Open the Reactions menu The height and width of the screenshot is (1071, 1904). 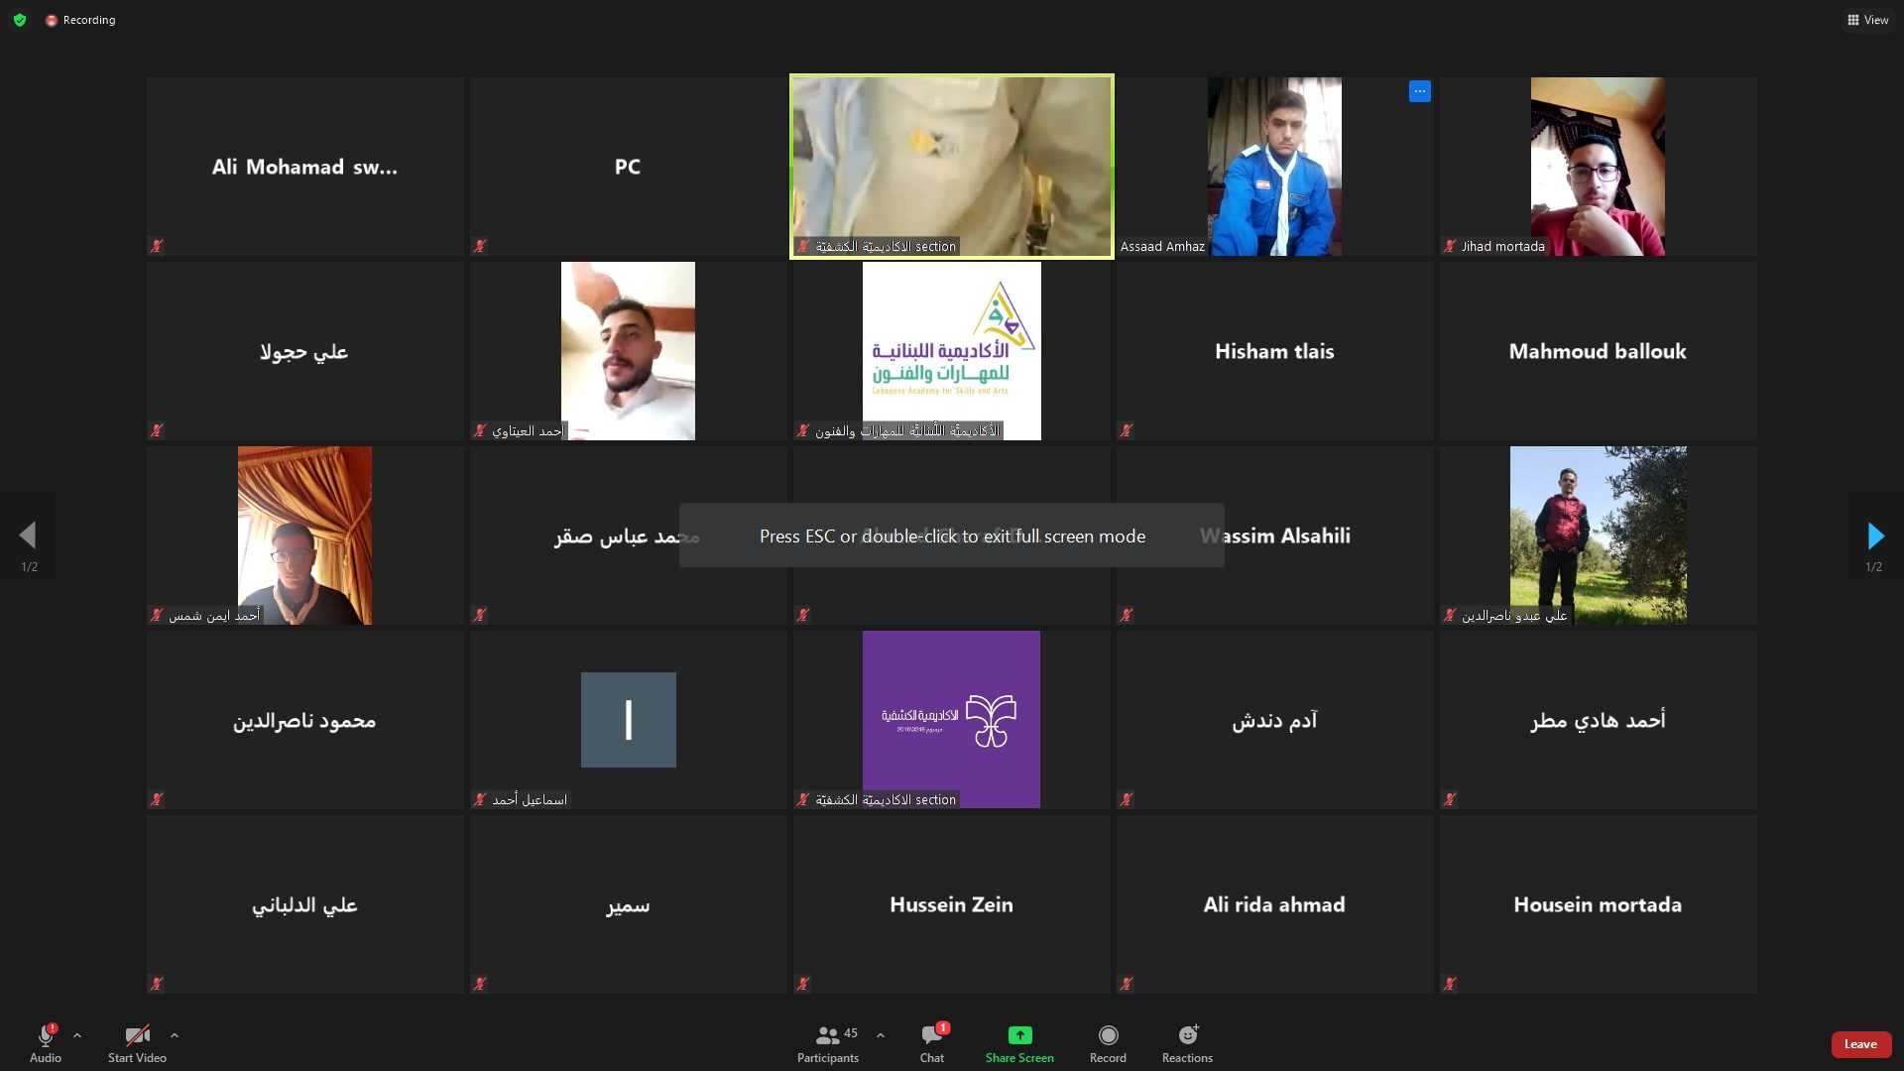pyautogui.click(x=1187, y=1042)
